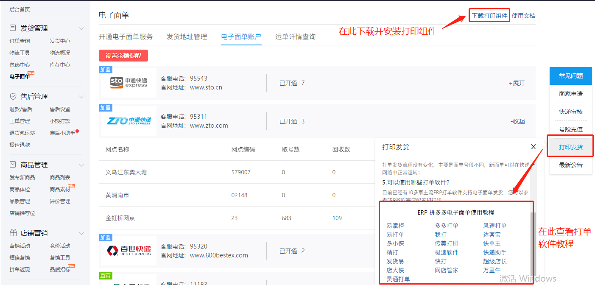Select the 义乌江东龚大塘 outlet row

pos(237,172)
